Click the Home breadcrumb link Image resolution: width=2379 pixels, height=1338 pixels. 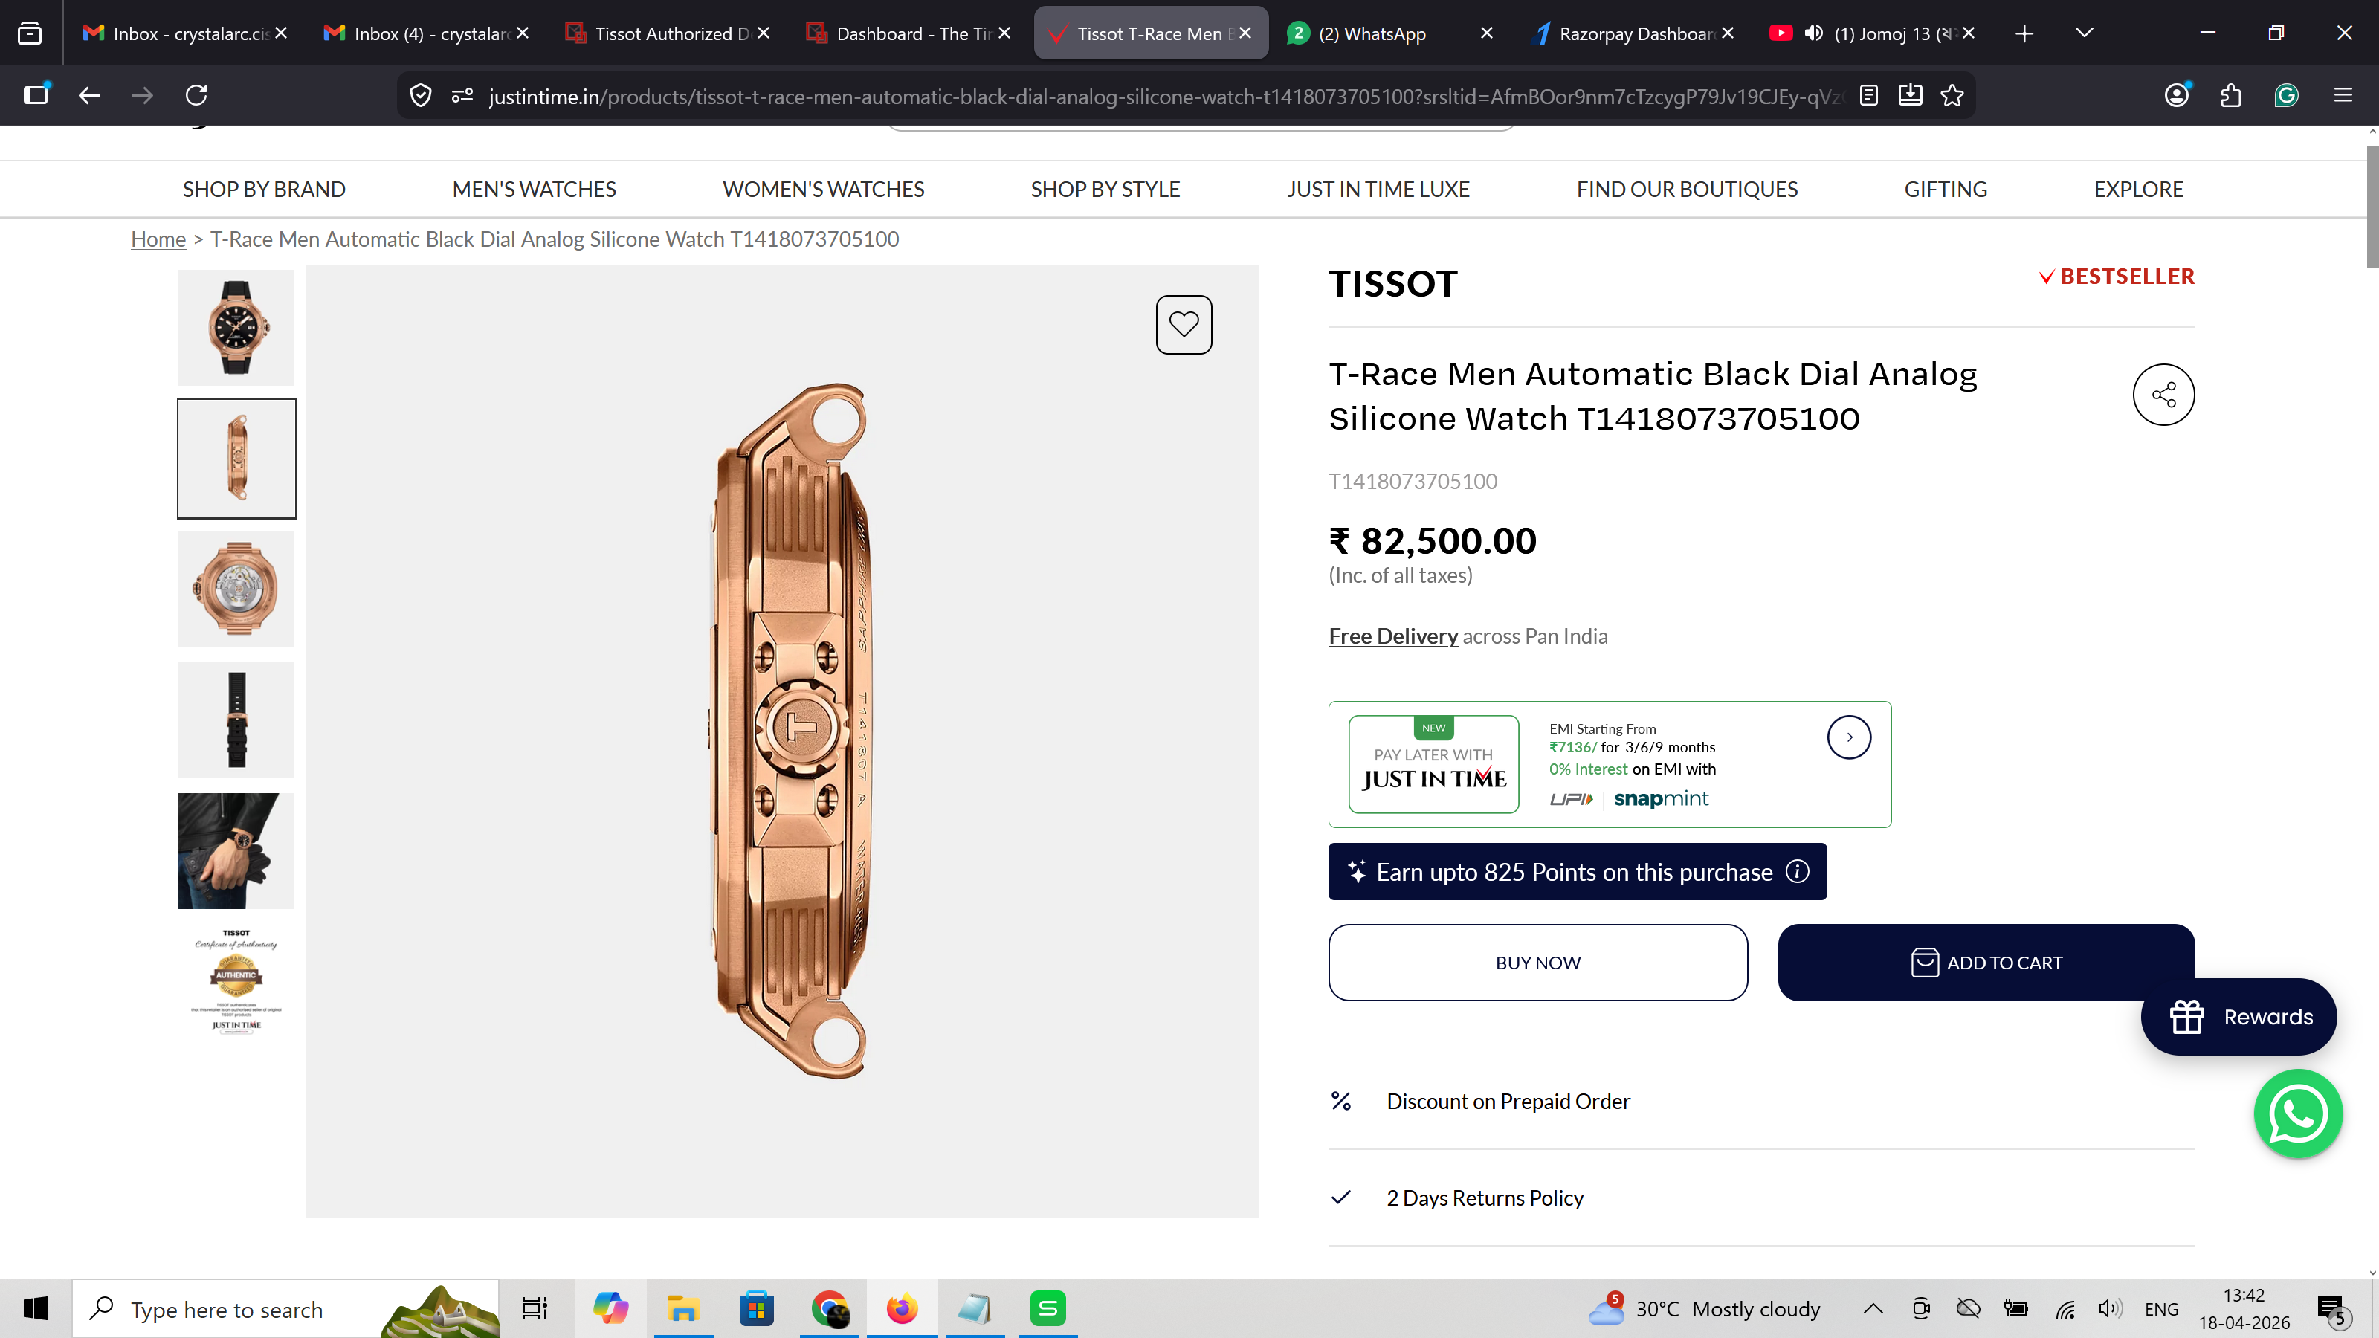(158, 239)
